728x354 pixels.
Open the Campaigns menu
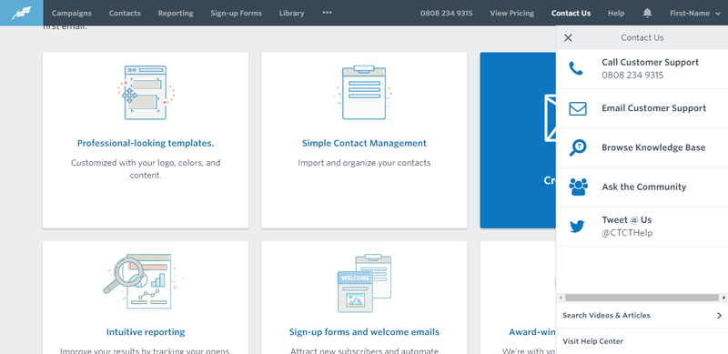(72, 13)
